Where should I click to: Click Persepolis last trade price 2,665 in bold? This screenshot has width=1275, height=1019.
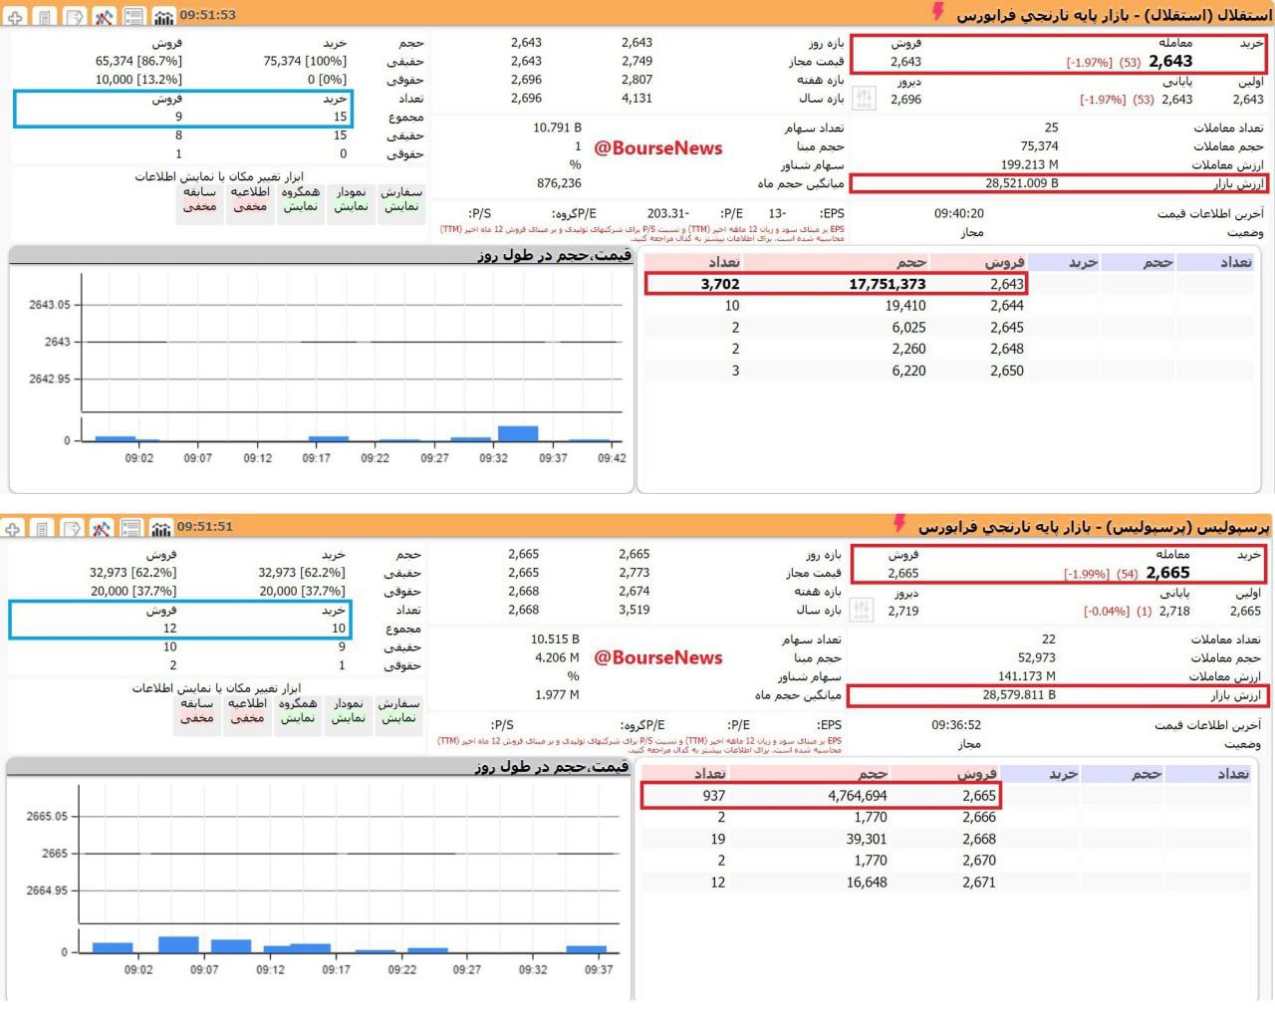1167,573
